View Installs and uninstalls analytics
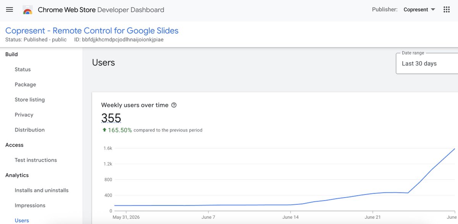The image size is (458, 224). [42, 190]
